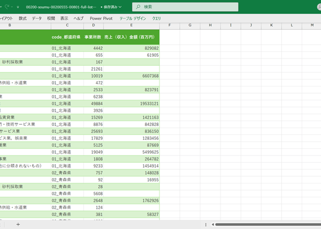This screenshot has height=229, width=321.
Task: Select column C header
Action: 67,25
